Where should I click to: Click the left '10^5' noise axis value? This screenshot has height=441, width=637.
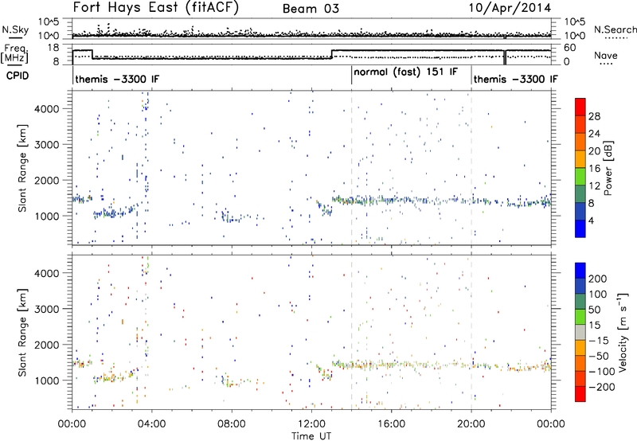(x=49, y=21)
